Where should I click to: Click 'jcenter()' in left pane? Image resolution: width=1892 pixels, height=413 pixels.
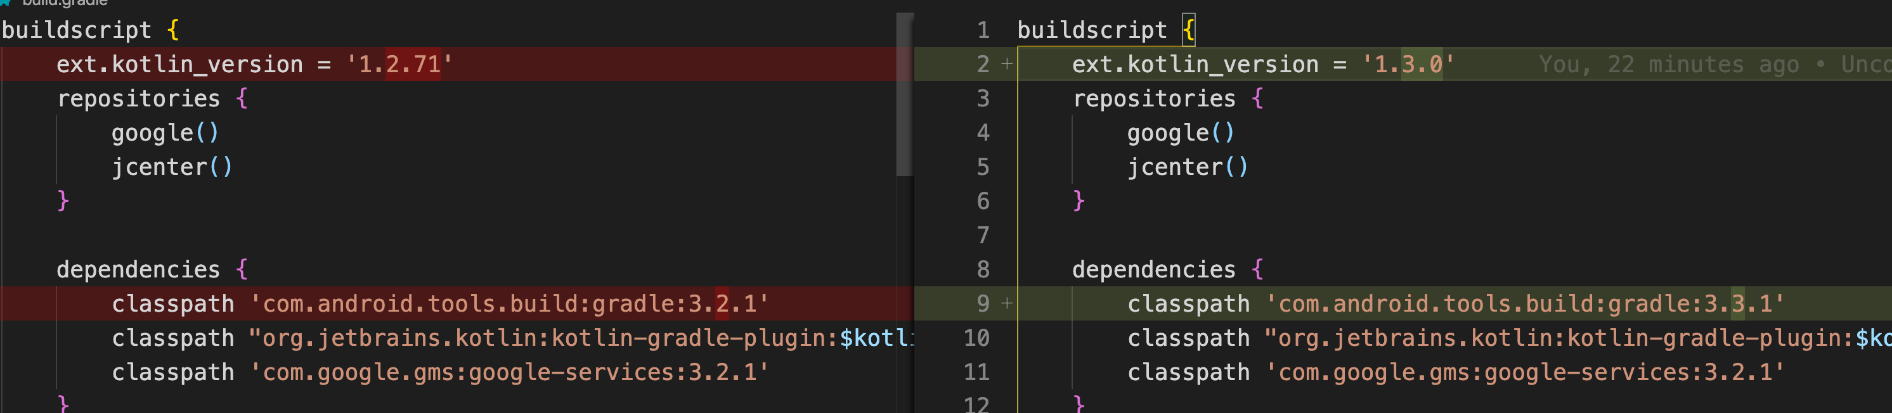(172, 167)
